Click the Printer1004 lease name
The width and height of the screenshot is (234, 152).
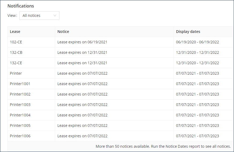pos(20,115)
